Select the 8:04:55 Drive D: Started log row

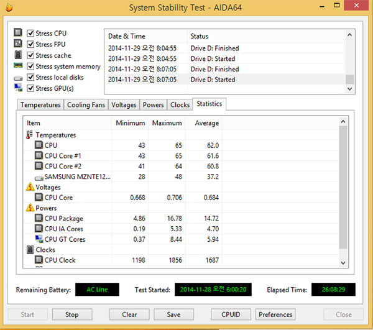click(225, 58)
